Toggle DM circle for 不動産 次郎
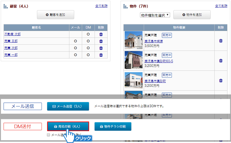 pyautogui.click(x=88, y=34)
